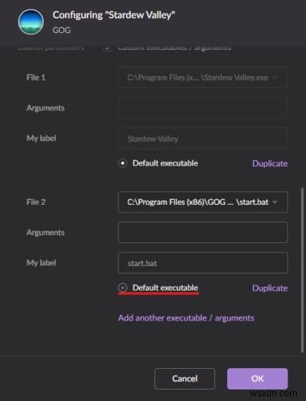The height and width of the screenshot is (401, 306).
Task: Open the File 1 Stardew Valley.exe dropdown
Action: (203, 77)
